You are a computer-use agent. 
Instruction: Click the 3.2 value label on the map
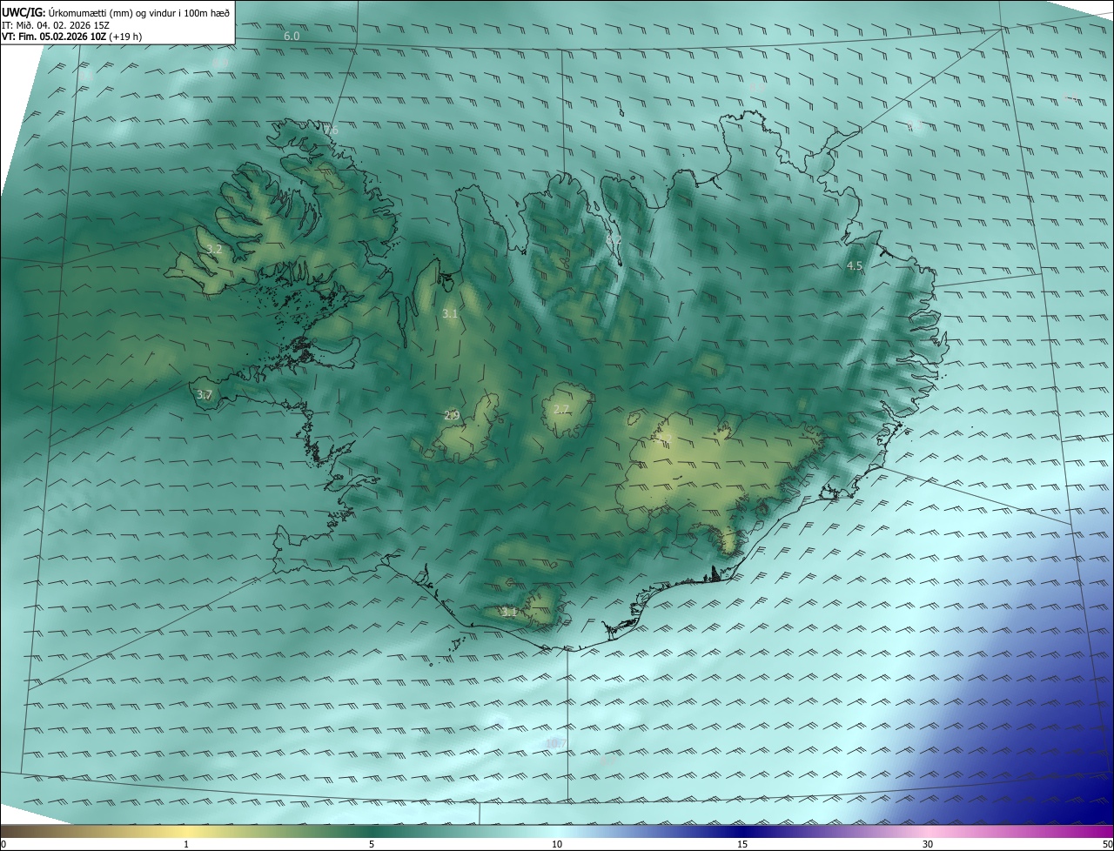pos(214,249)
